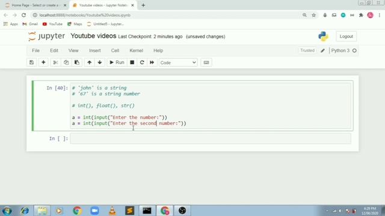
Task: Save notebook with the floppy disk icon
Action: (x=32, y=62)
